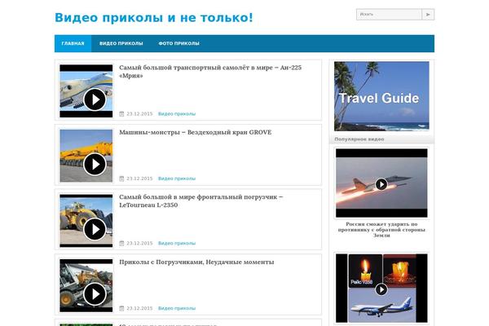Click the calendar icon in the GROVE crane post

coord(121,178)
